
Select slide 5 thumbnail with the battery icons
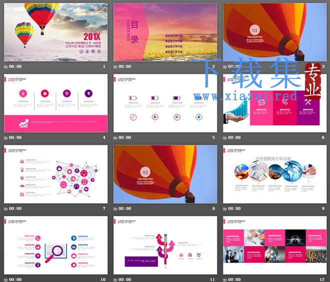[x=165, y=103]
